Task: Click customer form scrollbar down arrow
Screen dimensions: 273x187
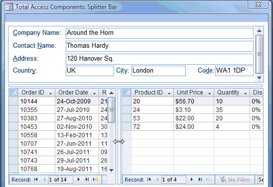Action: pos(259,78)
